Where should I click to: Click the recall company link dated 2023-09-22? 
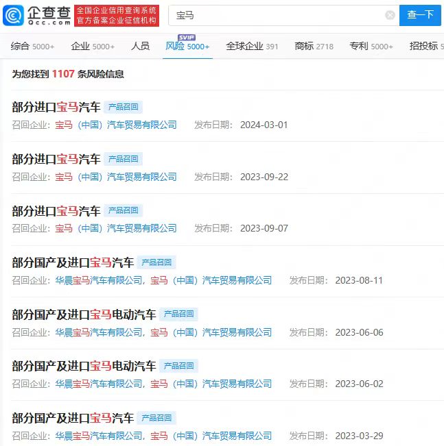[x=115, y=177]
